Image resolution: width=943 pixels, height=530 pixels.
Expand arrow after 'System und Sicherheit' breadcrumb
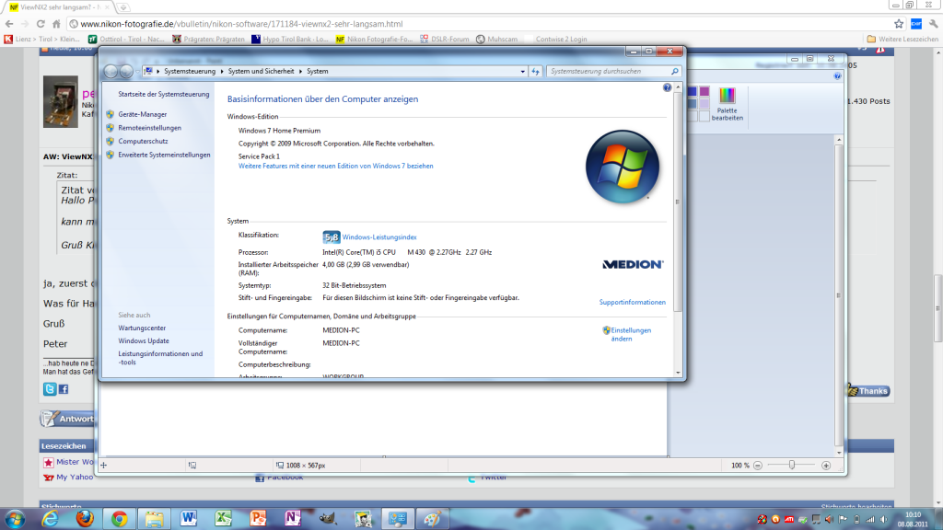[x=300, y=72]
